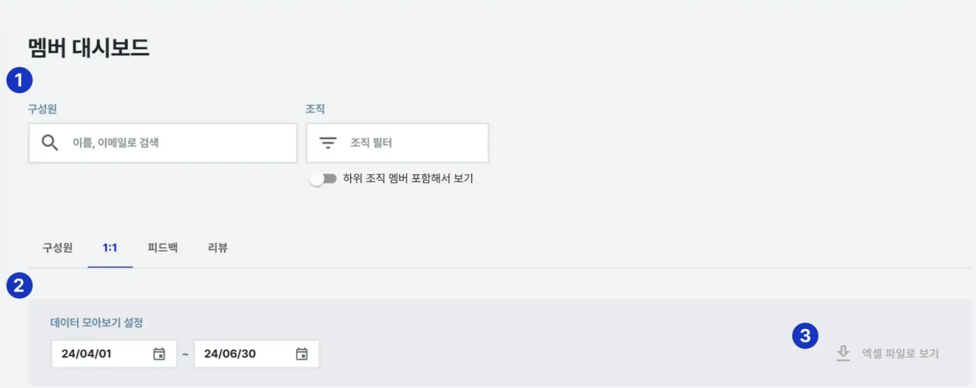Viewport: 976px width, 388px height.
Task: Click the 조직 필터 filter lines icon
Action: coord(328,143)
